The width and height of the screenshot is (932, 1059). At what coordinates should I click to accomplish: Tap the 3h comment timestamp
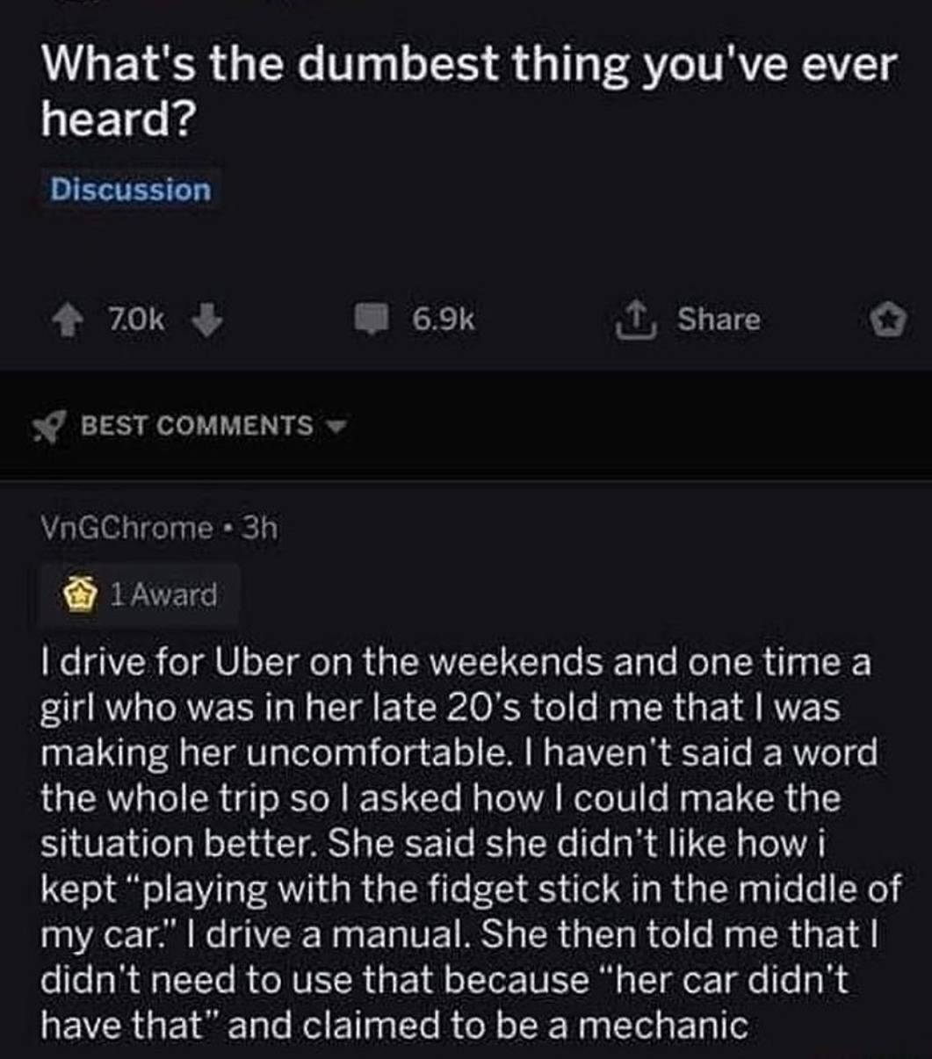pos(259,528)
